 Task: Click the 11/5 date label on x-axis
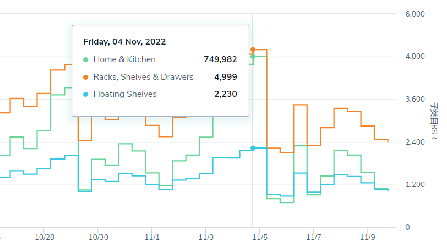[x=260, y=237]
